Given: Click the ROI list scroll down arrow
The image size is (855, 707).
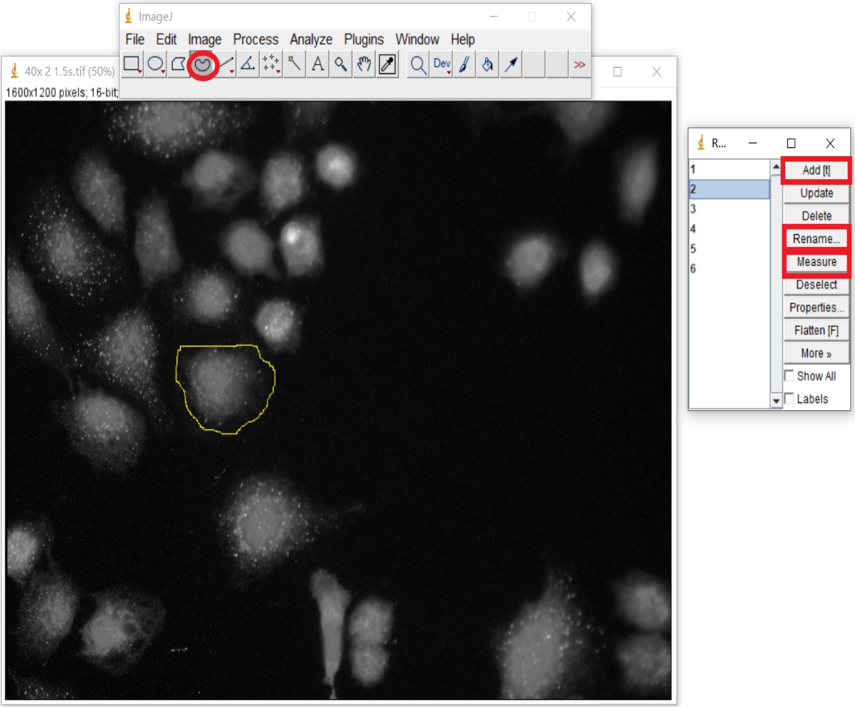Looking at the screenshot, I should (x=776, y=401).
